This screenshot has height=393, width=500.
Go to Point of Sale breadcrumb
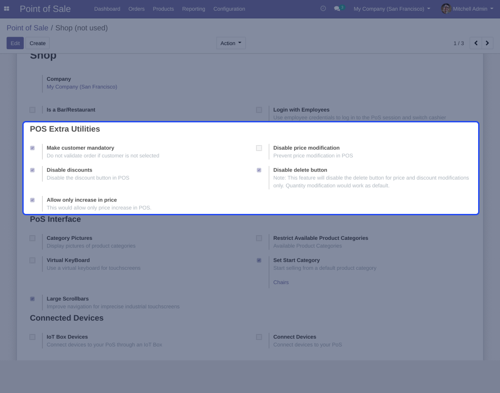click(27, 28)
